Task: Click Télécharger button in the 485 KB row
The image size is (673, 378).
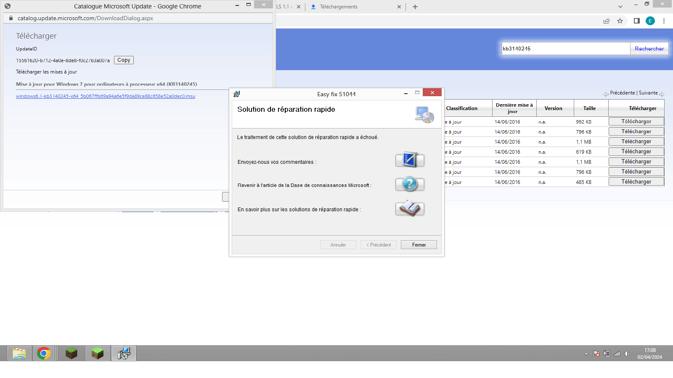Action: pyautogui.click(x=636, y=182)
